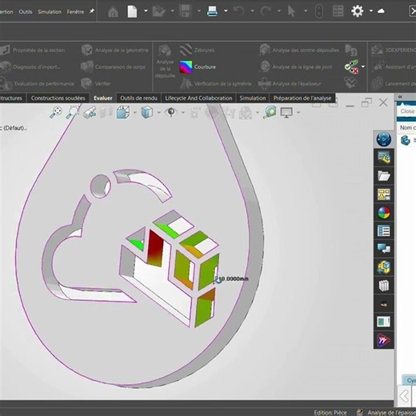Open the File Explorer folder tab in the task pane
The width and height of the screenshot is (416, 416).
[384, 176]
